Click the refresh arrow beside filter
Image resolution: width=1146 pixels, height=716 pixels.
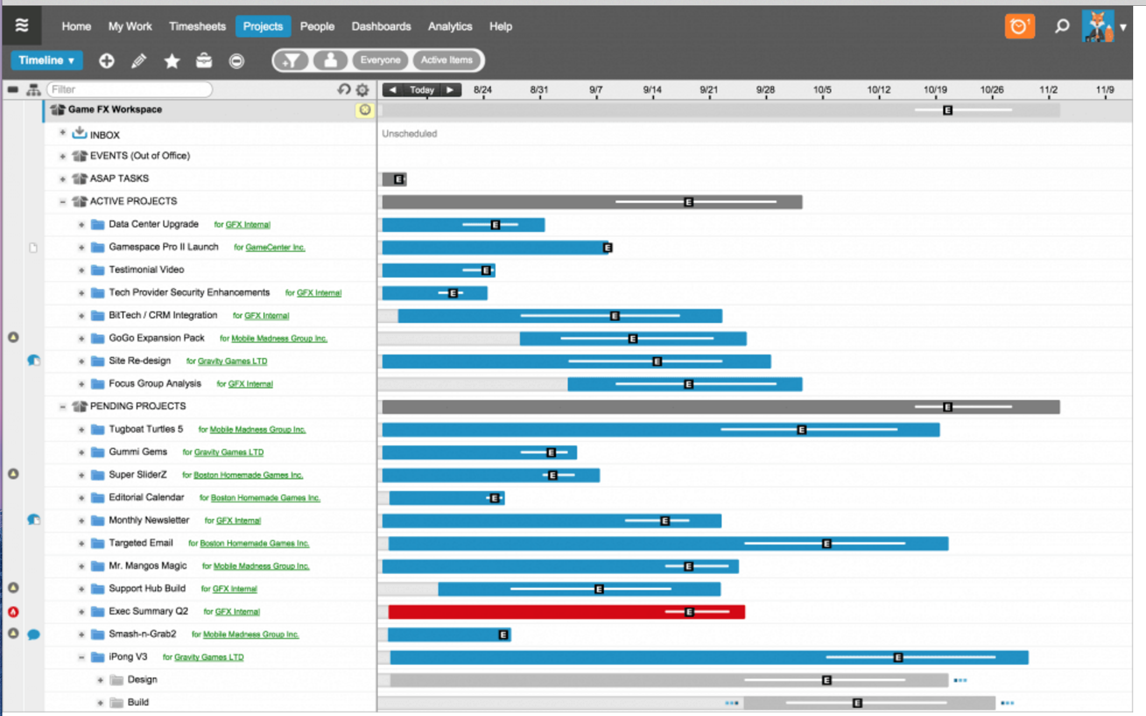click(x=344, y=89)
